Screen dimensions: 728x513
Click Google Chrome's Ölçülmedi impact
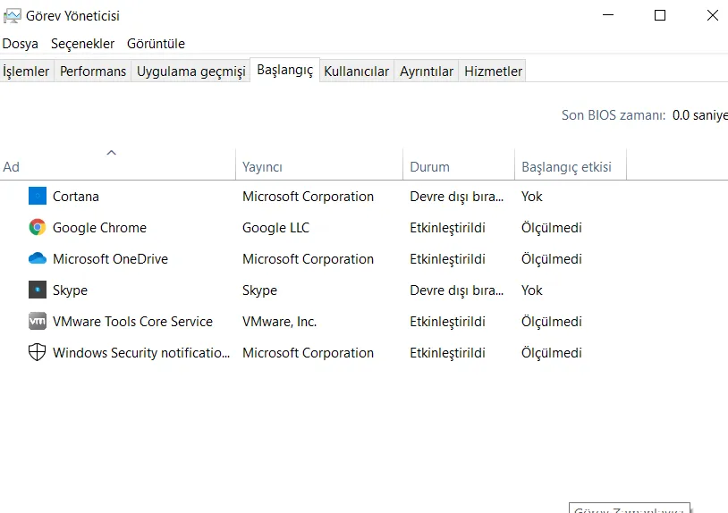tap(551, 228)
